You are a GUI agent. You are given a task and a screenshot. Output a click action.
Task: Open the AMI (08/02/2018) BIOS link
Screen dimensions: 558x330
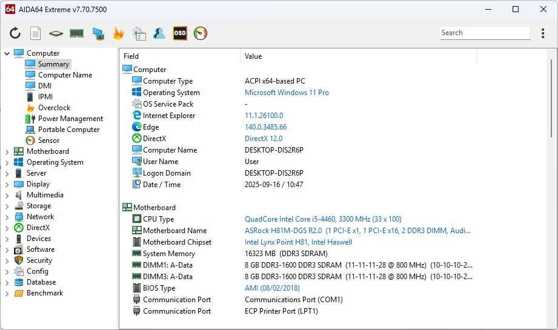click(x=272, y=288)
